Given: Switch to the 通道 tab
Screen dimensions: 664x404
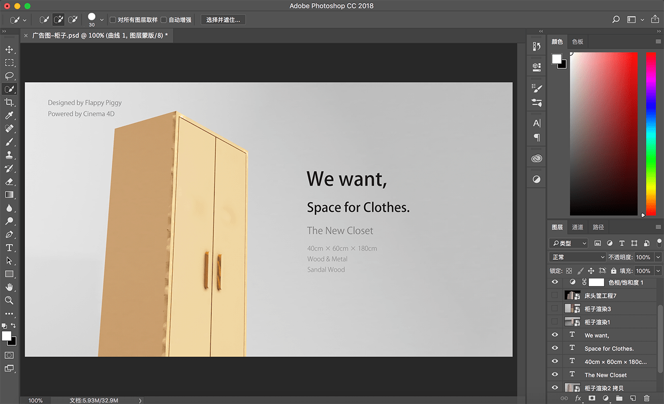Looking at the screenshot, I should [578, 227].
